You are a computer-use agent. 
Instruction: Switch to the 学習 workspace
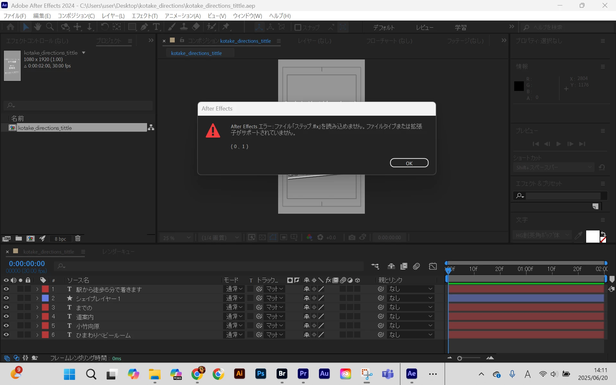461,28
